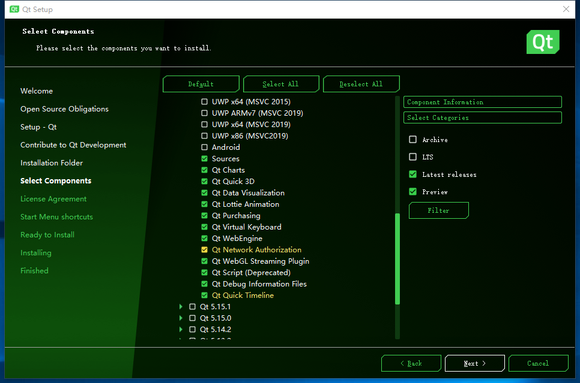Uncheck the Qt Lottie Animation checkbox
580x383 pixels.
tap(204, 204)
